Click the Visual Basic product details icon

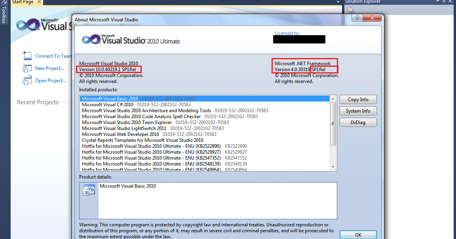pyautogui.click(x=89, y=190)
